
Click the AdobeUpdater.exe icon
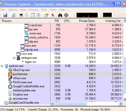[10, 90]
